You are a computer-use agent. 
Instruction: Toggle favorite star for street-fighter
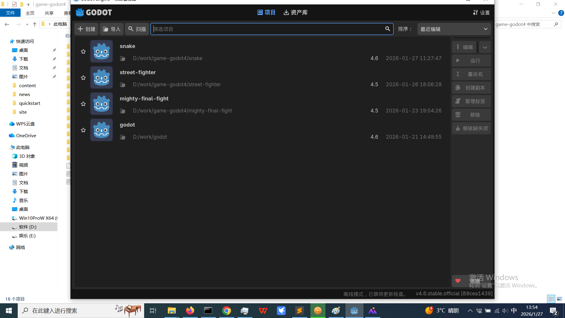(x=83, y=78)
